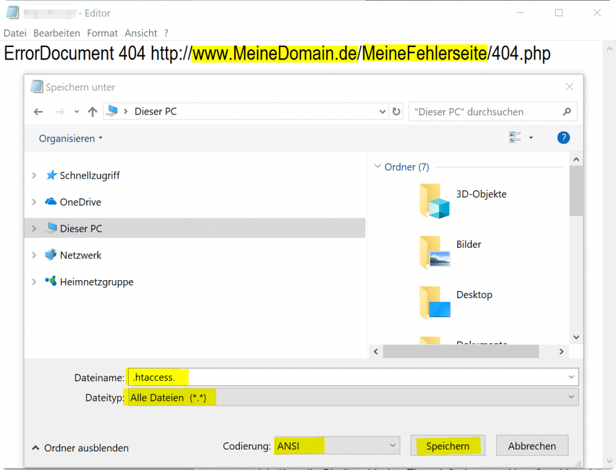
Task: Select the Desktop folder icon
Action: [434, 302]
